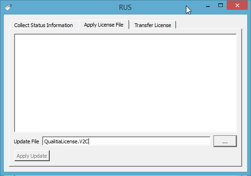Browse for file with the ... button
This screenshot has height=176, width=251.
[x=225, y=141]
